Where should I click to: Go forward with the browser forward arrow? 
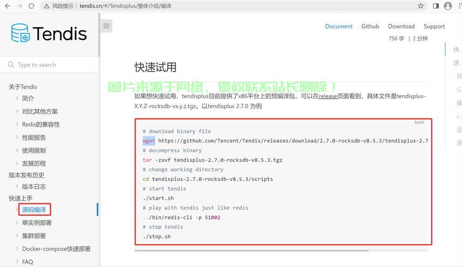[19, 6]
